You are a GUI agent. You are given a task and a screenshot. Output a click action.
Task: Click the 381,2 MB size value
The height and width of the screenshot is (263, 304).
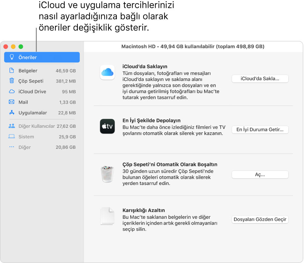click(66, 81)
